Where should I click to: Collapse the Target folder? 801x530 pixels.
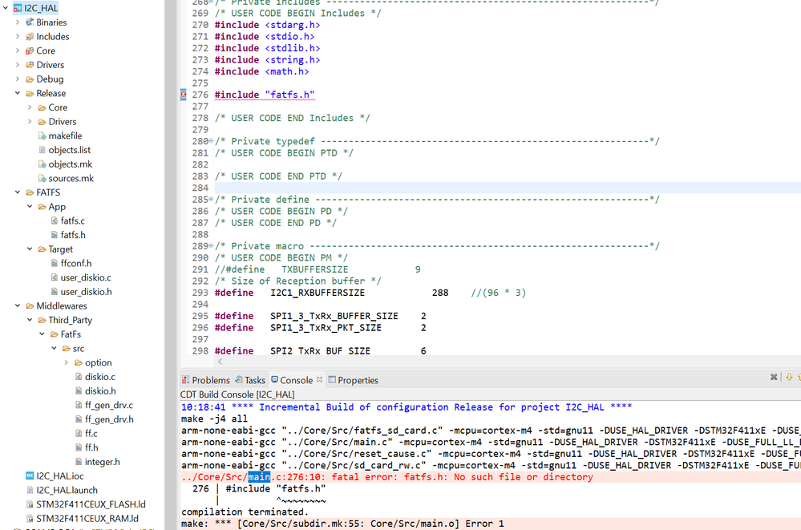coord(30,249)
